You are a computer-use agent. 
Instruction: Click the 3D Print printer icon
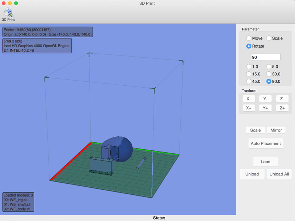[x=8, y=12]
